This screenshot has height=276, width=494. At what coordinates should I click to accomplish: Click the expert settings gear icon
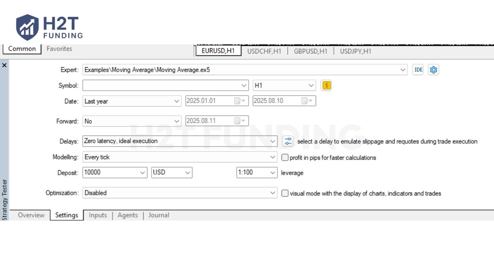click(433, 70)
